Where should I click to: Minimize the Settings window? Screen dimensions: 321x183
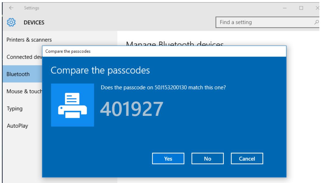285,8
